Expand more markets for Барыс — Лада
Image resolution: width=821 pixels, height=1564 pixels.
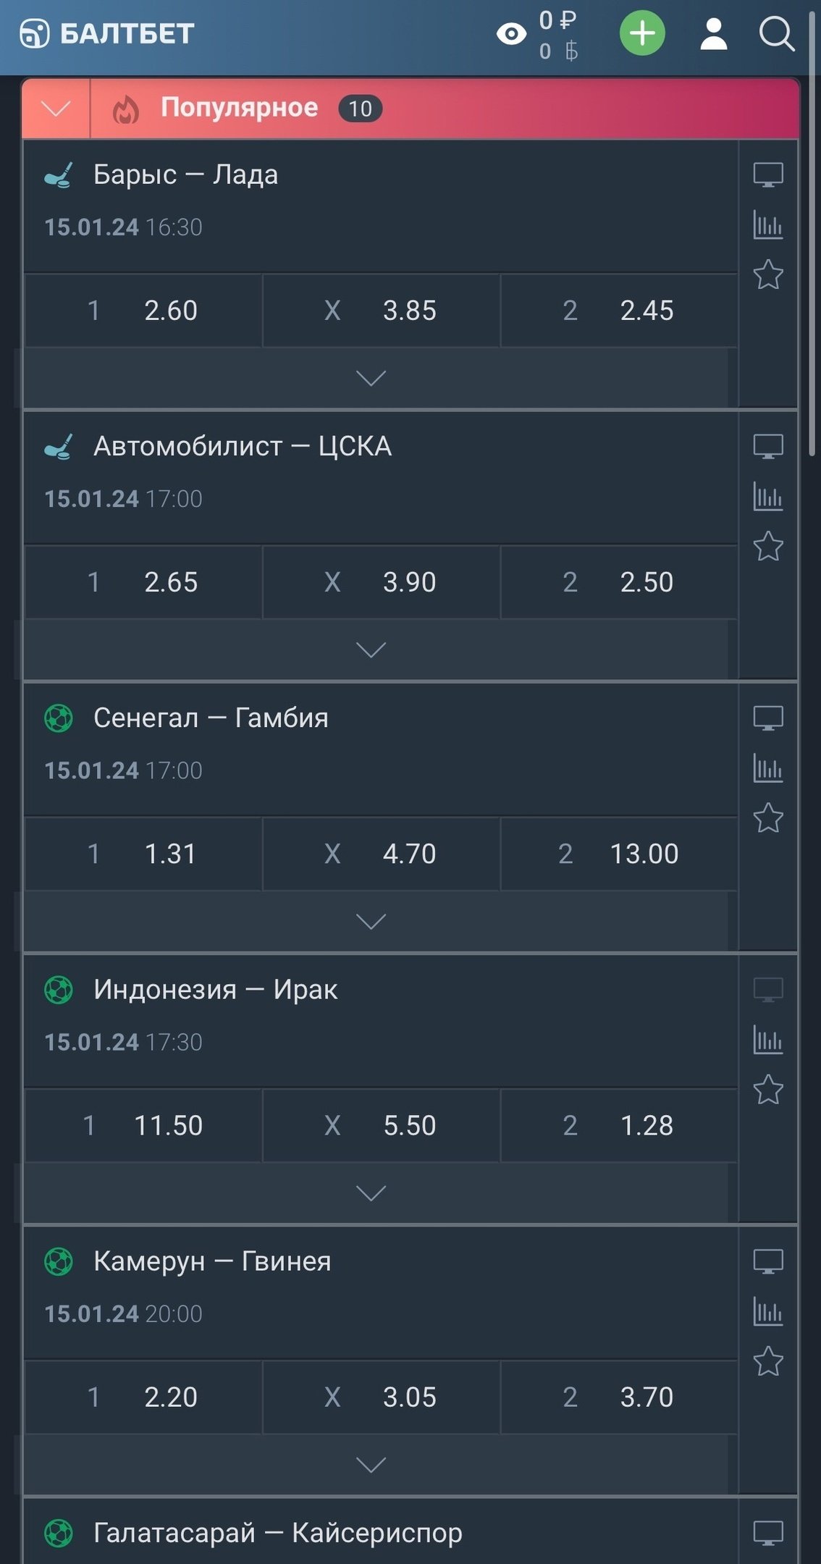(x=371, y=378)
